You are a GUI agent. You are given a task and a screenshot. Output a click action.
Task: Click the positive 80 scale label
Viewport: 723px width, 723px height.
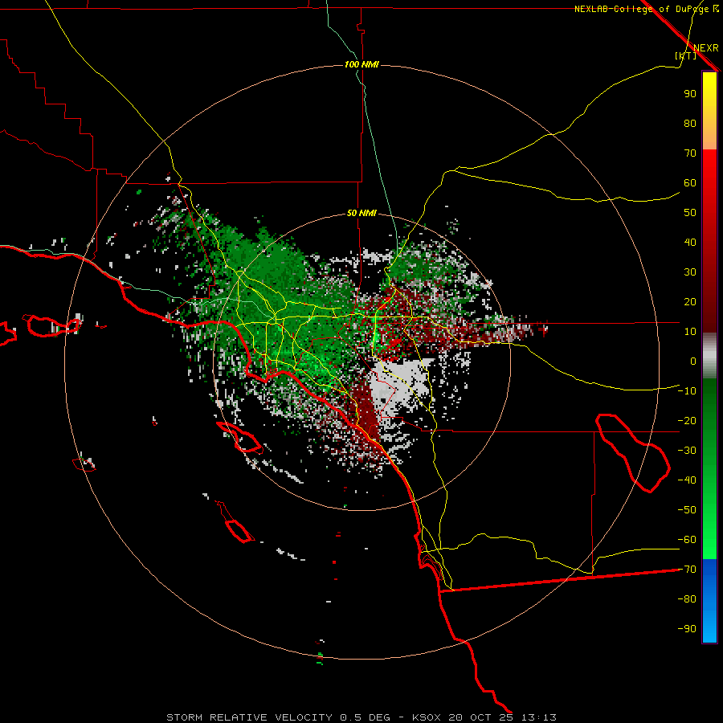tap(690, 124)
